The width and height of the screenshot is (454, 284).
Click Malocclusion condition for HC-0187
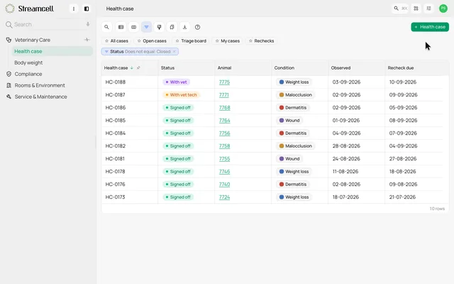(296, 94)
